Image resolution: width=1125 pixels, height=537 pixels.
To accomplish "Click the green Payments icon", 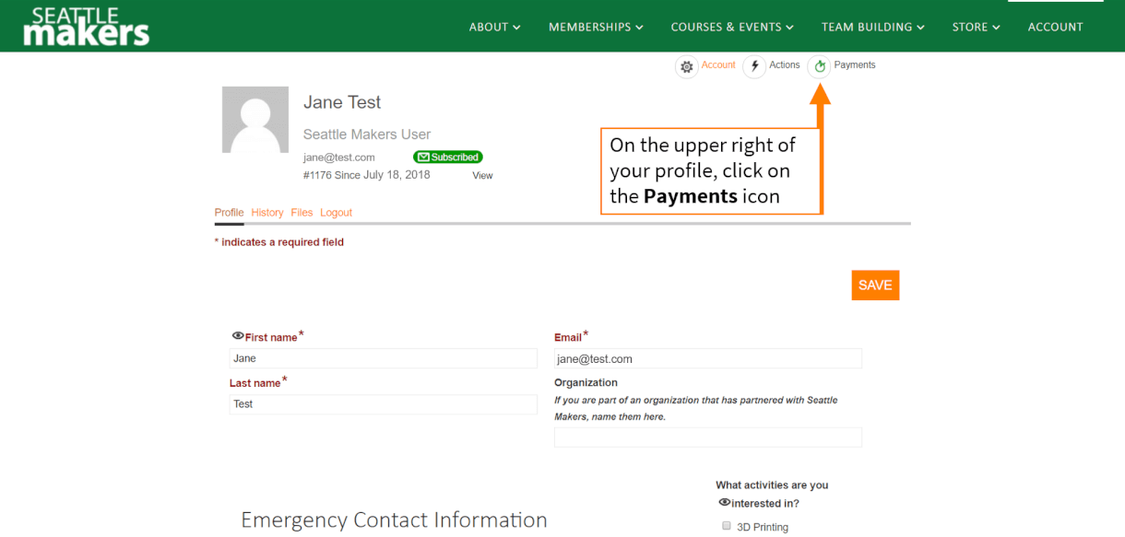I will [x=820, y=66].
